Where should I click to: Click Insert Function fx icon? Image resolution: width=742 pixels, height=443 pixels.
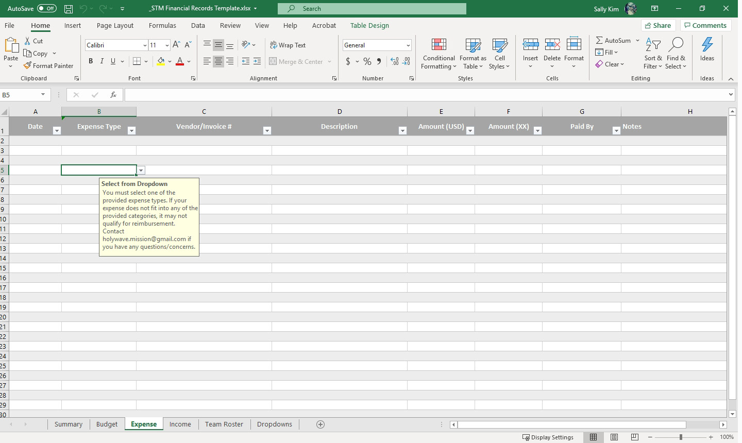[113, 95]
